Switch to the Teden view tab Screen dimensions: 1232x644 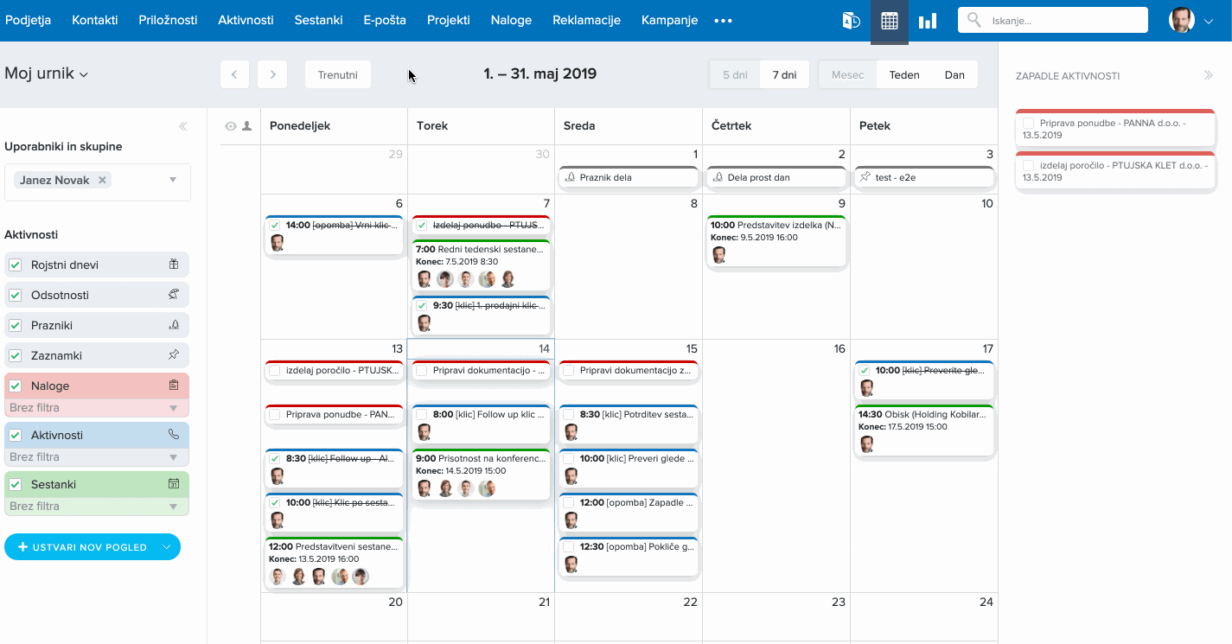[x=904, y=74]
